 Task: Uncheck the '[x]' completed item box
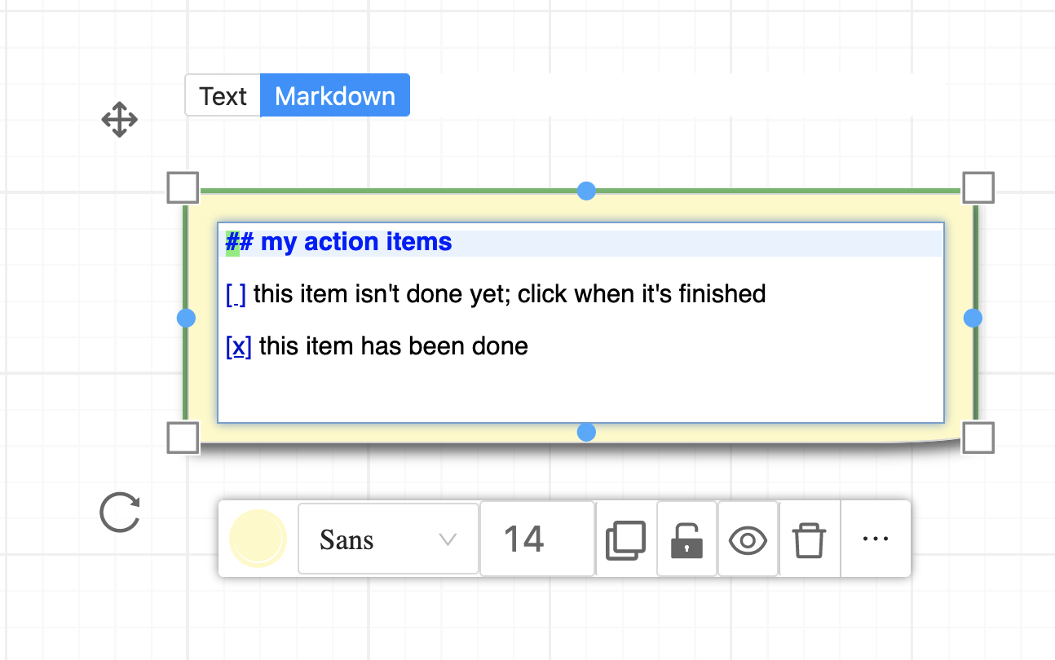coord(238,346)
